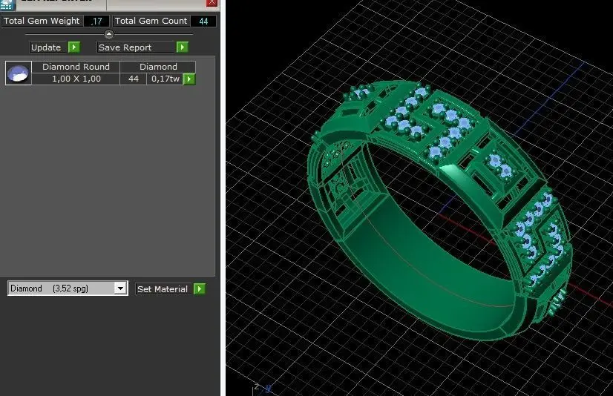Close the Gem Reporter panel
This screenshot has height=396, width=613.
tap(212, 3)
